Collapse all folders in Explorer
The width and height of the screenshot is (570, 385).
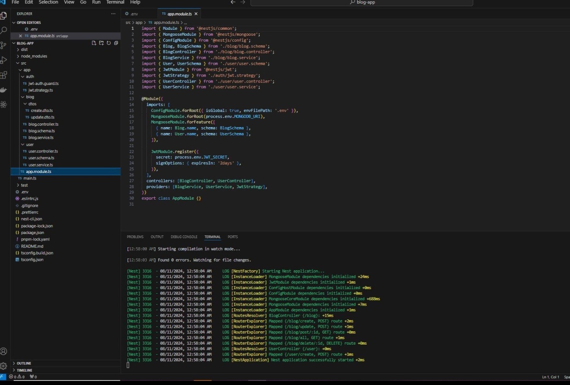[116, 43]
